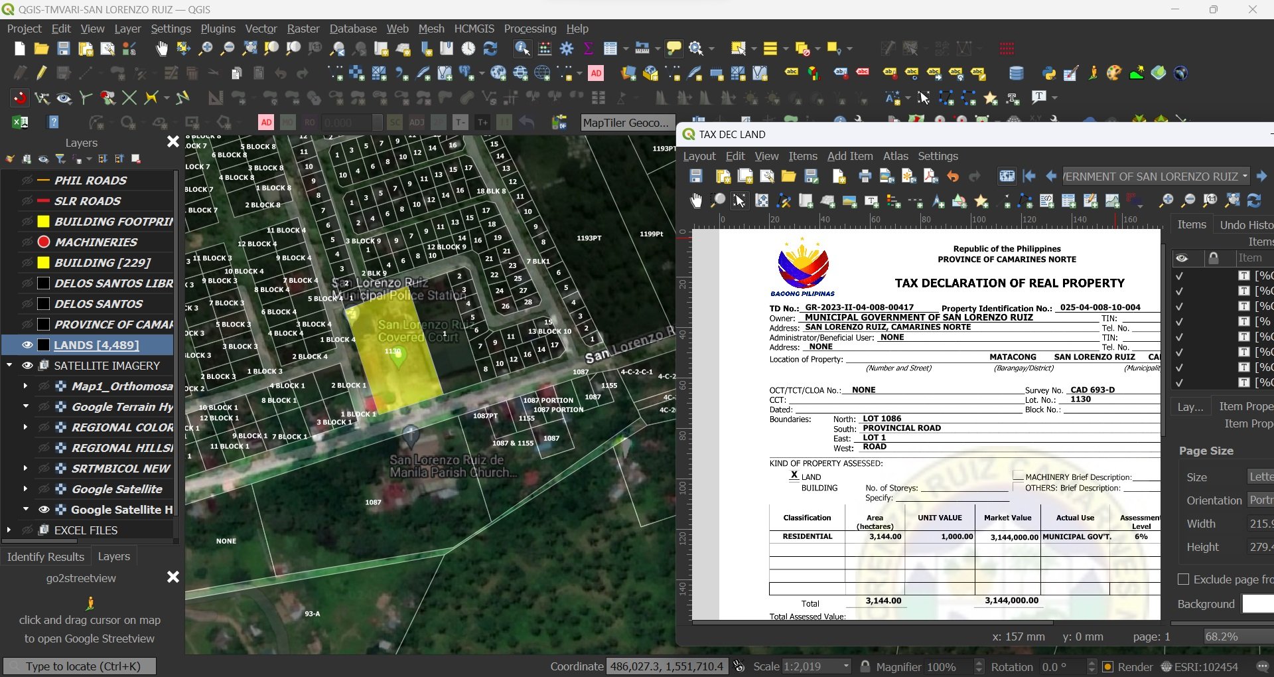Open the Add Item layout menu
The height and width of the screenshot is (677, 1274).
[x=850, y=156]
